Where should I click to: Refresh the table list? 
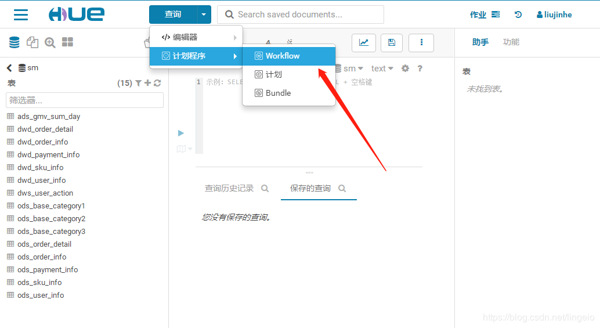(x=157, y=83)
